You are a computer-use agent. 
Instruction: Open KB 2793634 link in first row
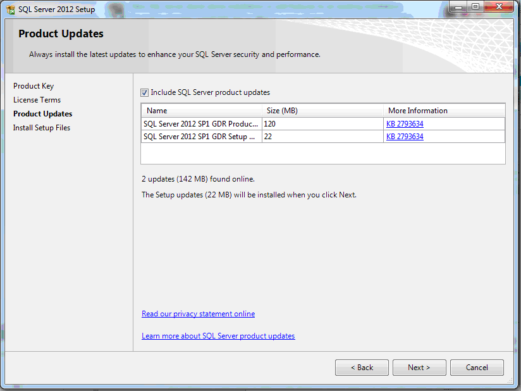click(405, 124)
